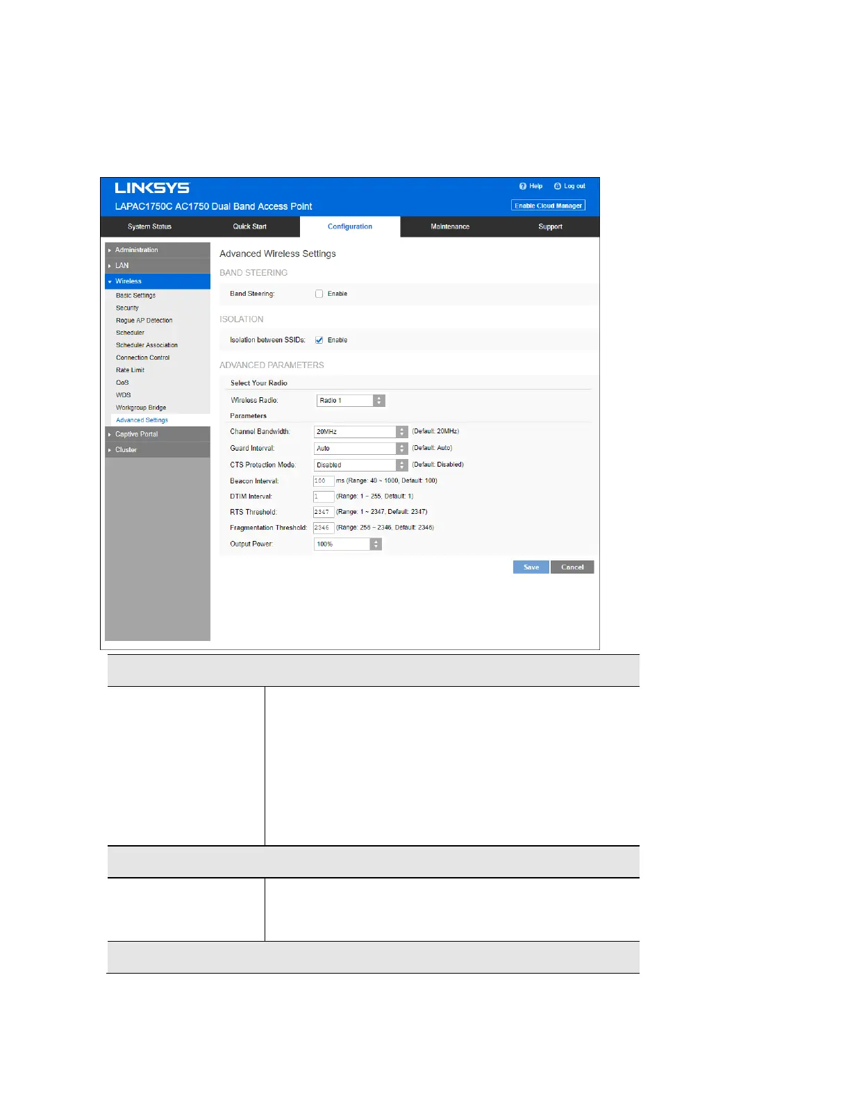Click the Fragmentation Threshold input field
850x1100 pixels.
click(324, 528)
